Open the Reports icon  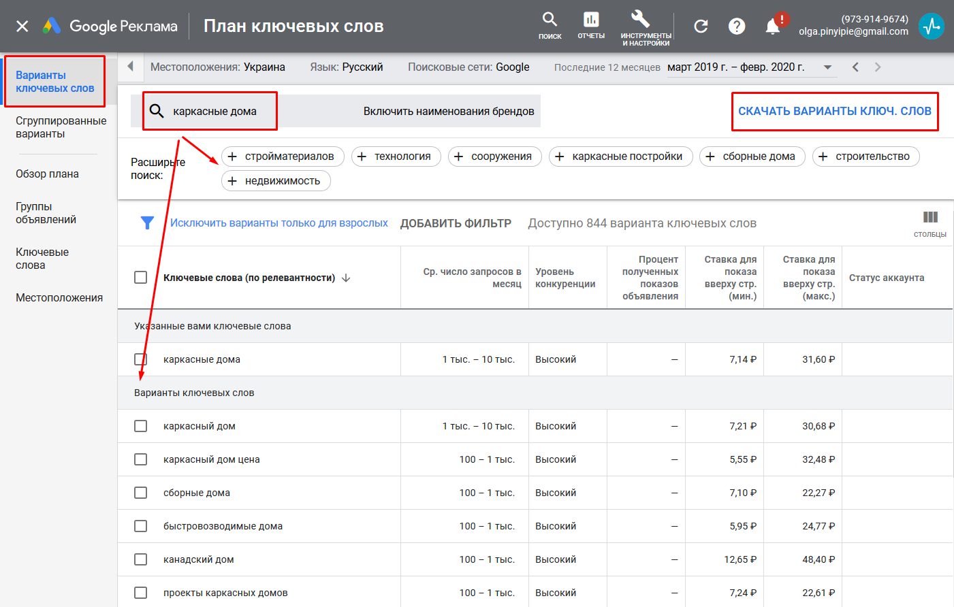pyautogui.click(x=590, y=20)
